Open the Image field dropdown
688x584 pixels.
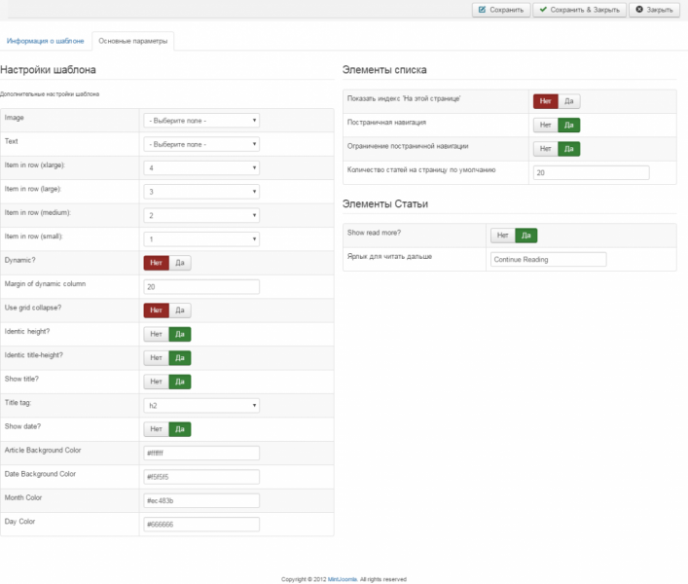(x=201, y=121)
